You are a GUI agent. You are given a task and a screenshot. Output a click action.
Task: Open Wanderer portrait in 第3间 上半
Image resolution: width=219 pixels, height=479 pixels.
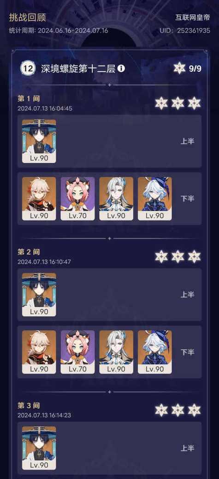pyautogui.click(x=39, y=448)
